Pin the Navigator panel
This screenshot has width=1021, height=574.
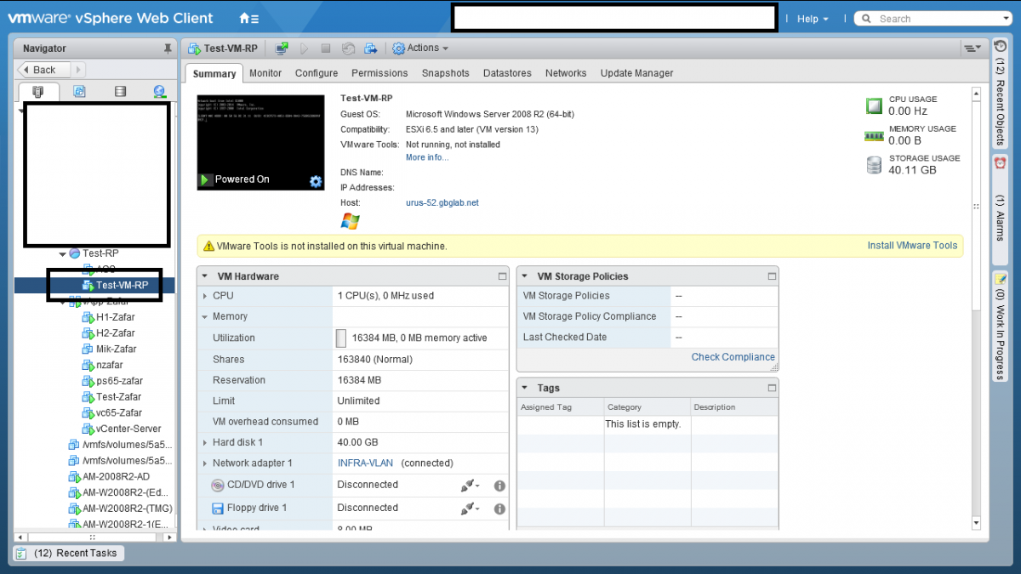click(x=168, y=48)
